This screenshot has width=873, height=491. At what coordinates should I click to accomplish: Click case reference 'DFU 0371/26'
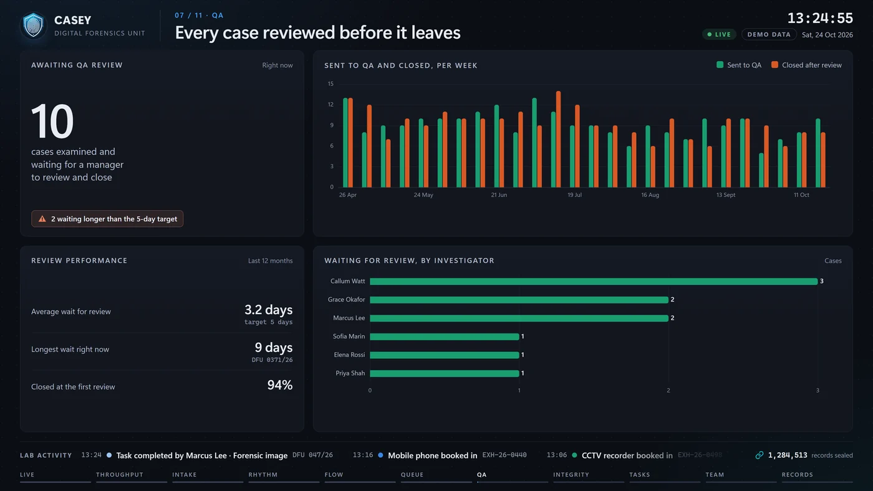click(272, 360)
